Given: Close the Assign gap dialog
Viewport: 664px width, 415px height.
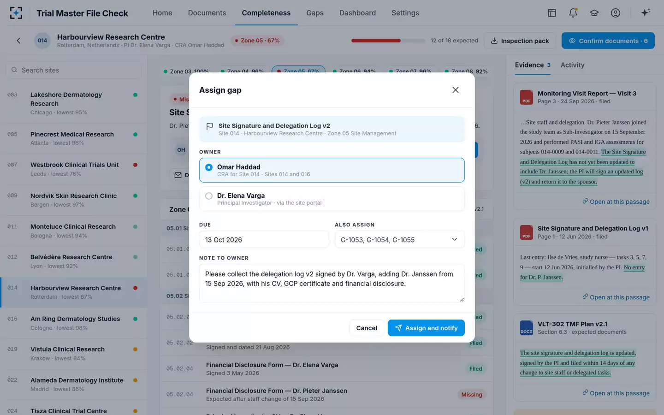Looking at the screenshot, I should pyautogui.click(x=456, y=90).
